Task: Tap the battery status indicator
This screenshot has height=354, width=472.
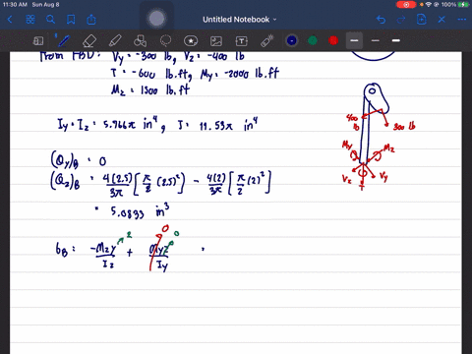Action: [464, 5]
